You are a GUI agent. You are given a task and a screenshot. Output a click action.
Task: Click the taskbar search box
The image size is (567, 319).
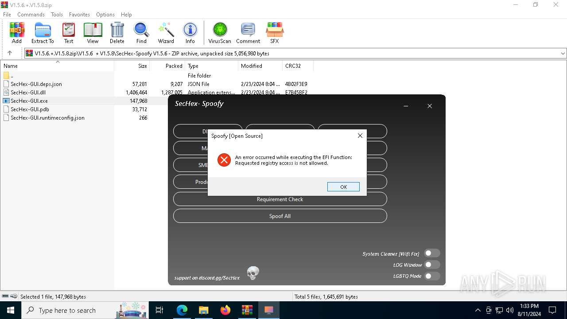(x=85, y=310)
